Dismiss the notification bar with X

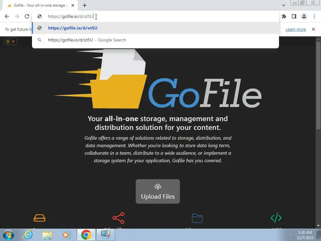coord(313,29)
